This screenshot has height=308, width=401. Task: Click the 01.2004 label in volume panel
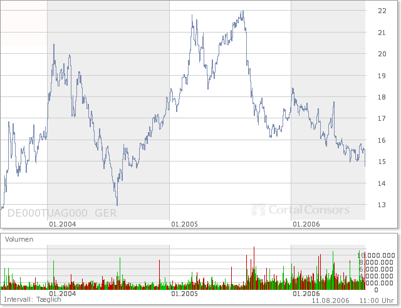[x=62, y=293]
